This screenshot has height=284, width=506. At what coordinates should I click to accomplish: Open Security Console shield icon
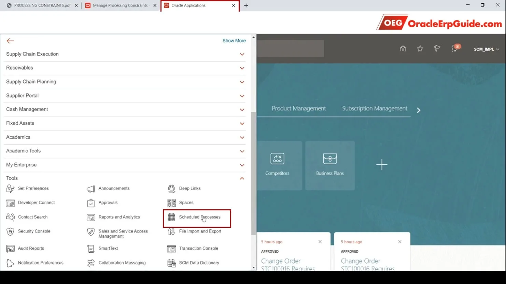point(10,232)
